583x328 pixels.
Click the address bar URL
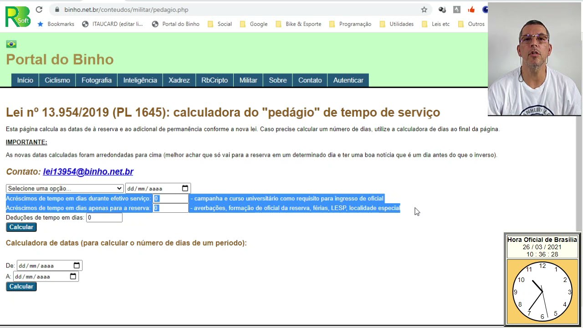pyautogui.click(x=126, y=10)
